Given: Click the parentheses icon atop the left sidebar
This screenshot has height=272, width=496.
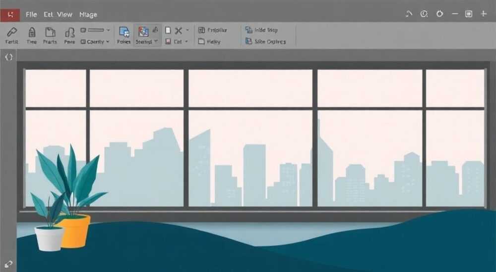Looking at the screenshot, I should [x=8, y=57].
